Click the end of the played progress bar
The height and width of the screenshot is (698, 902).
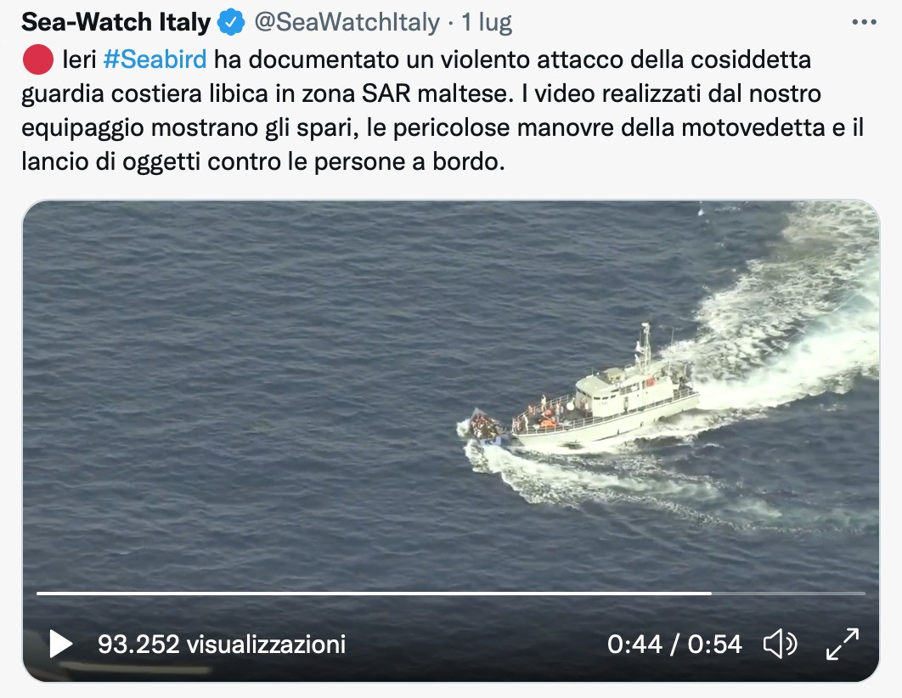(x=710, y=593)
